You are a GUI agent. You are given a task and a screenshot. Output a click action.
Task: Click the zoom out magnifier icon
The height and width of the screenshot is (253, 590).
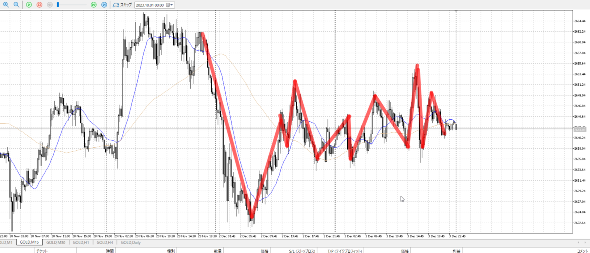(x=16, y=5)
